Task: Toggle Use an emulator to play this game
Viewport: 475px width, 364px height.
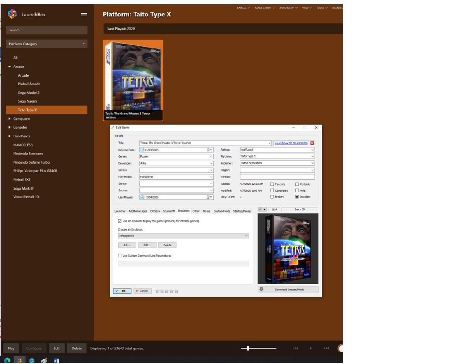Action: [x=120, y=221]
